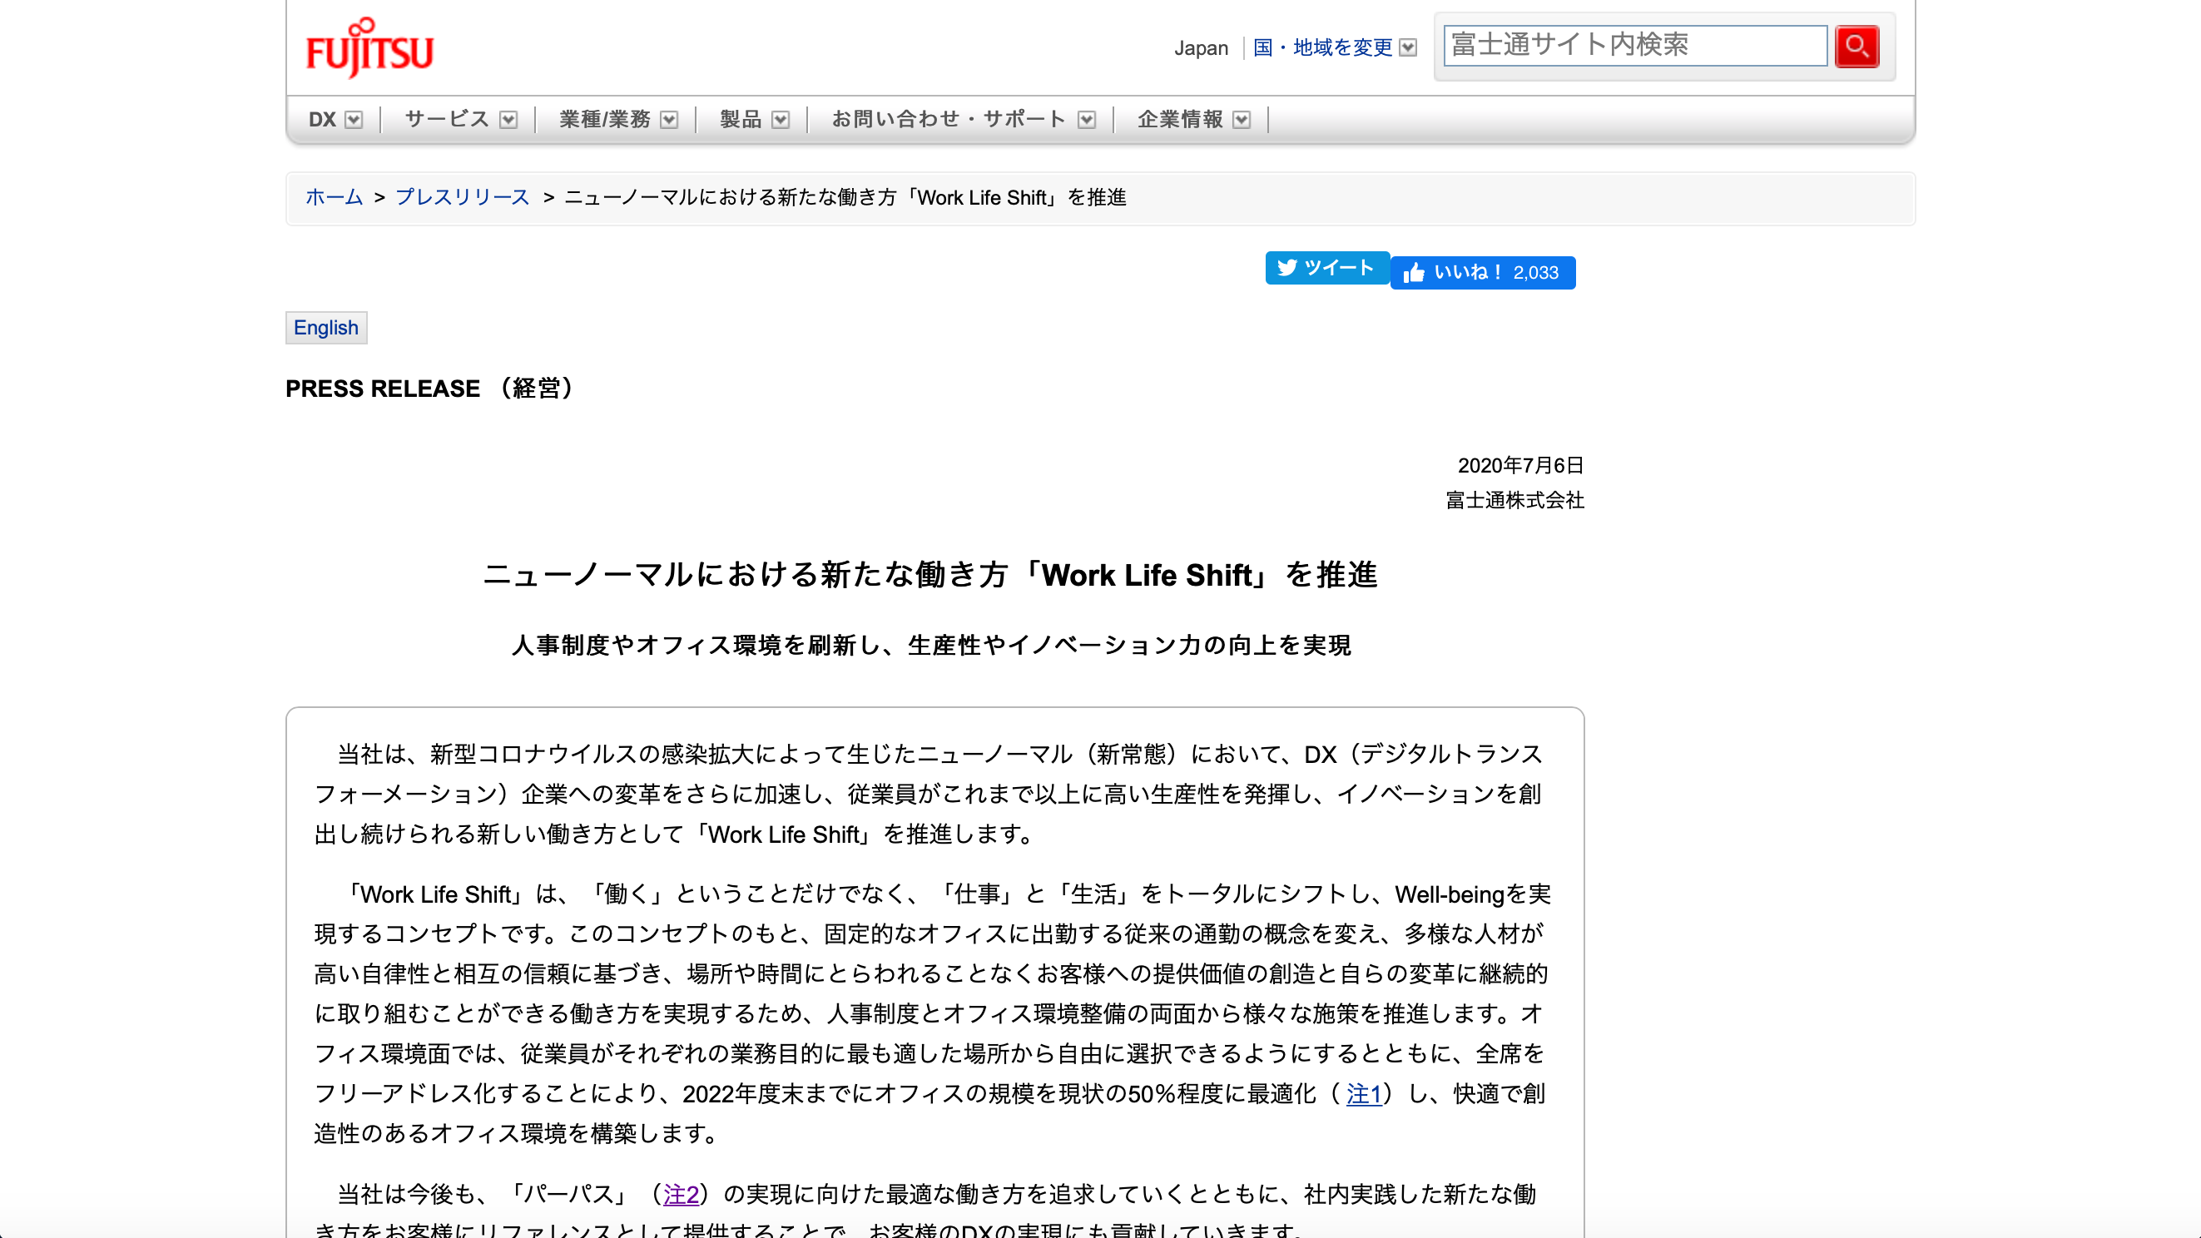2201x1238 pixels.
Task: Open the 業種/業務 menu item
Action: point(605,119)
